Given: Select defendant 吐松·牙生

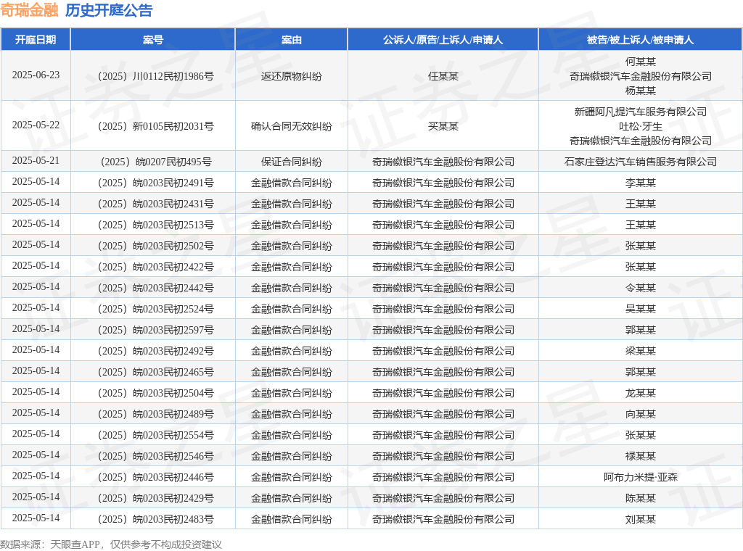Looking at the screenshot, I should pos(640,126).
